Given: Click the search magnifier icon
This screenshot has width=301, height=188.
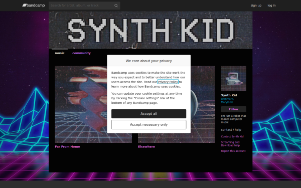Looking at the screenshot, I should coord(116,6).
